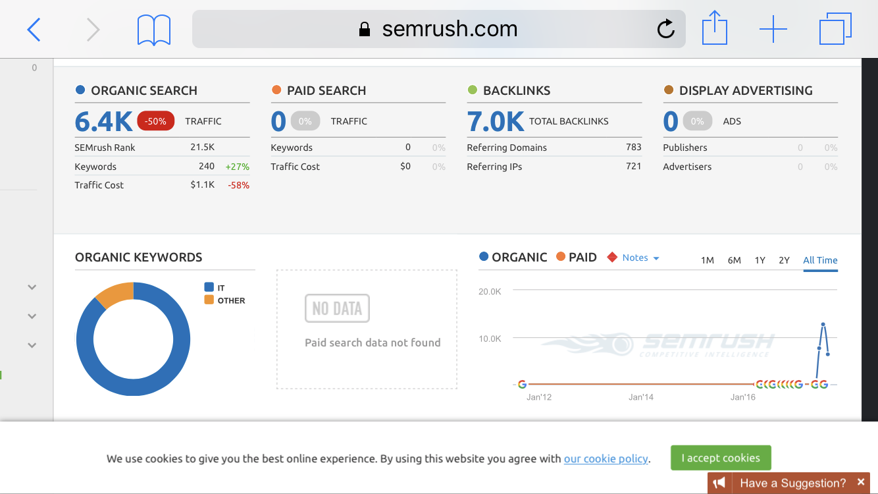Screen dimensions: 878x494
Task: Show all open Safari tabs
Action: [835, 30]
